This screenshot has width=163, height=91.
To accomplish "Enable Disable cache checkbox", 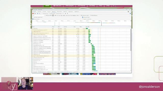I will coord(49,13).
